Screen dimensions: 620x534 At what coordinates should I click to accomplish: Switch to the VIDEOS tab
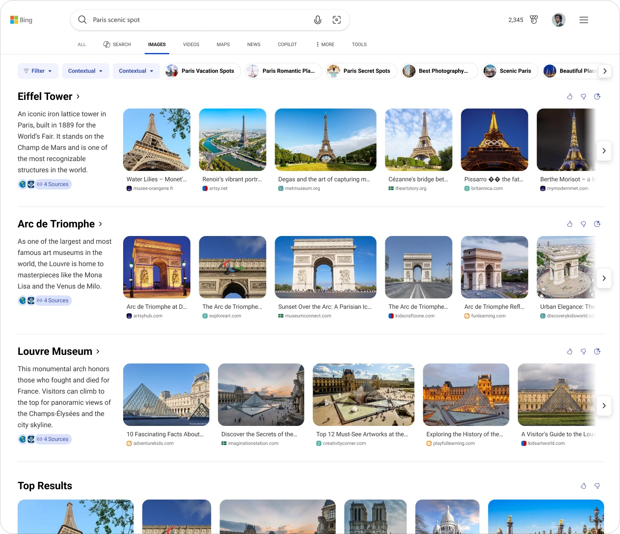point(191,44)
